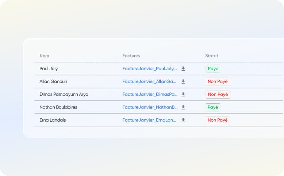
Task: Open FactureJanvier_AllanGa invoice link
Action: (x=150, y=81)
